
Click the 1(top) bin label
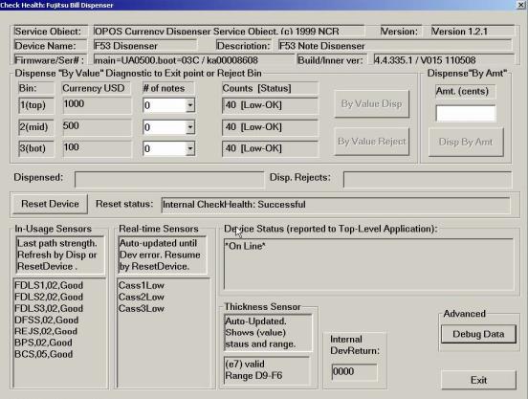coord(36,105)
